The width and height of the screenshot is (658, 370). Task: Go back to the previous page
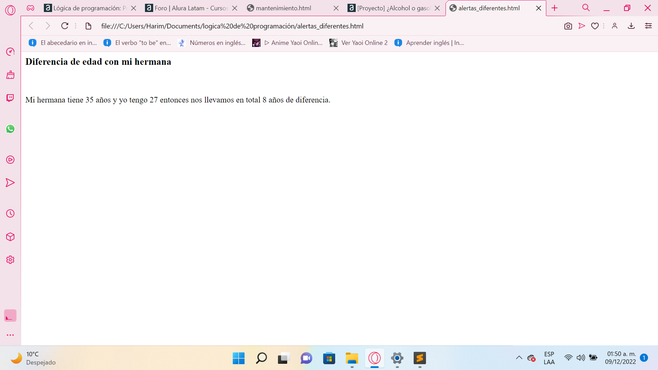point(31,26)
